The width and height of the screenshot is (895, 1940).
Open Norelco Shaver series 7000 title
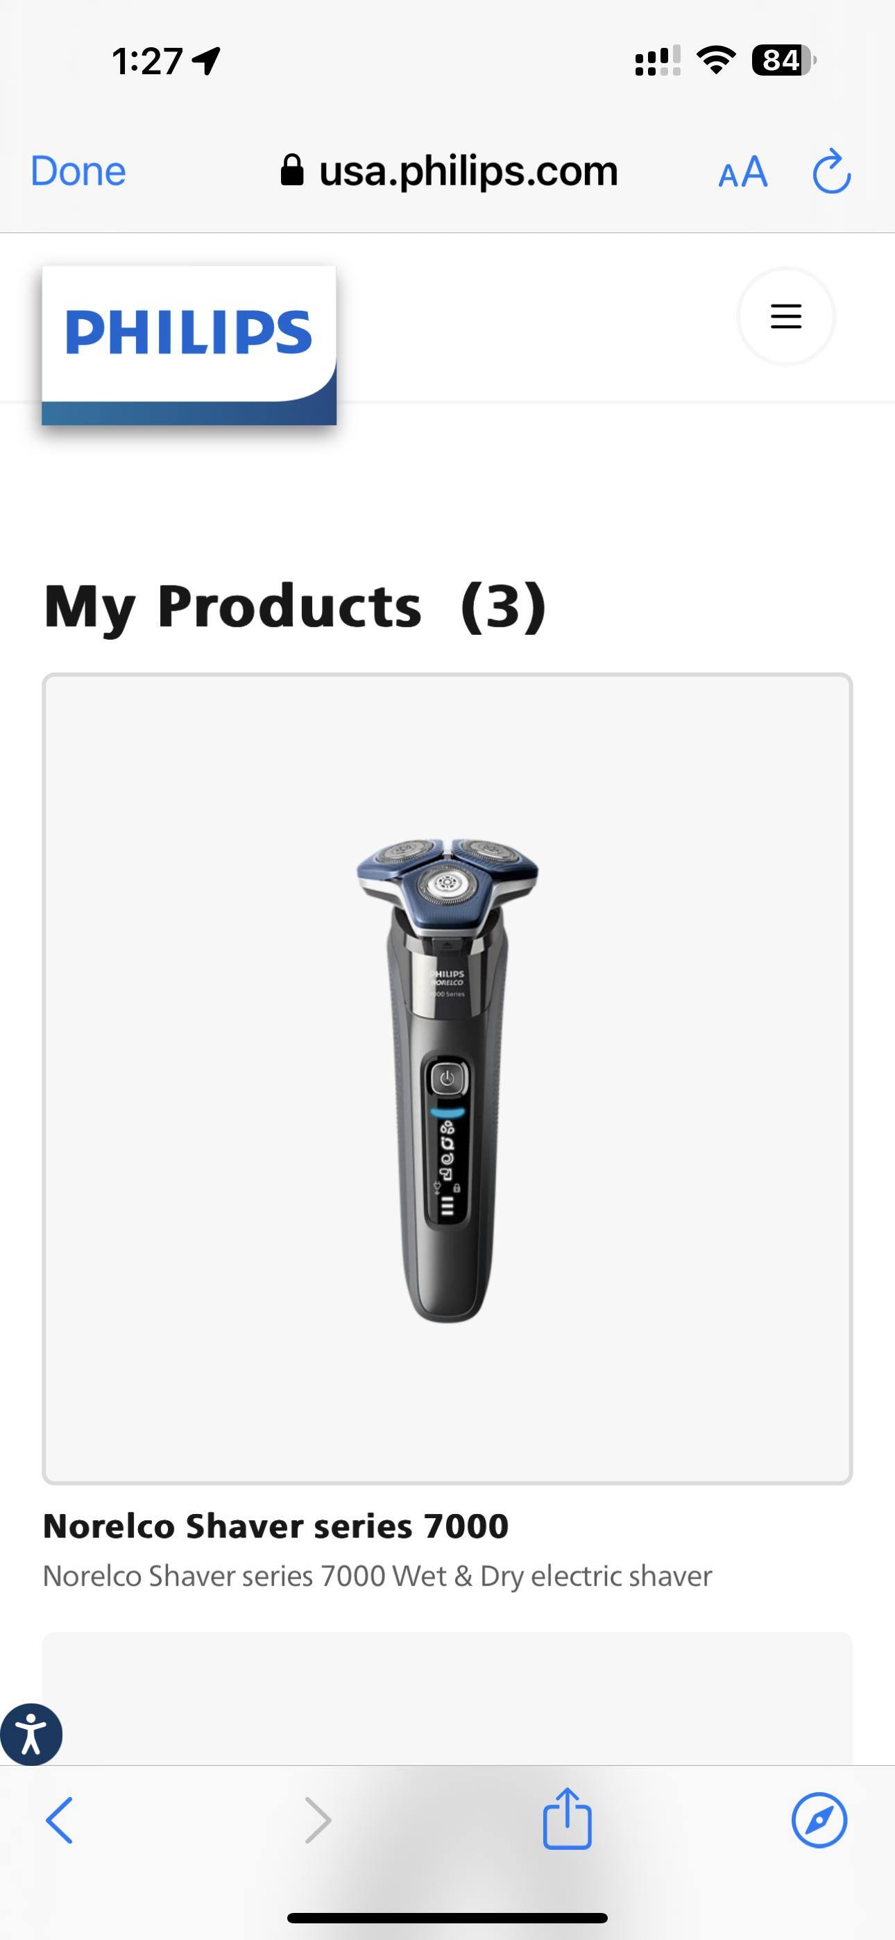275,1526
